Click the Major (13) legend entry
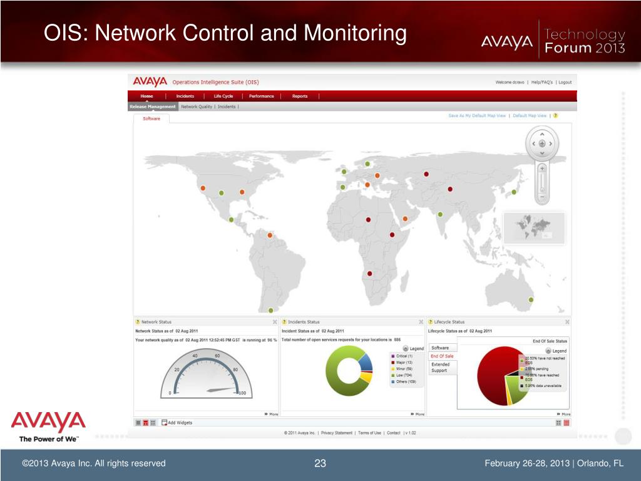 pos(403,363)
